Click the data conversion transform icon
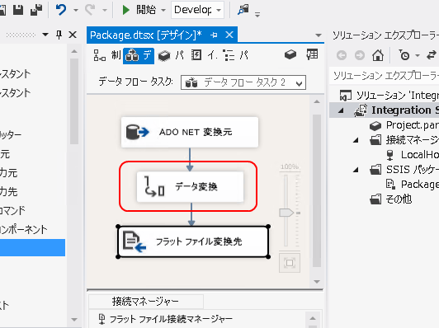This screenshot has height=328, width=439. (x=154, y=186)
